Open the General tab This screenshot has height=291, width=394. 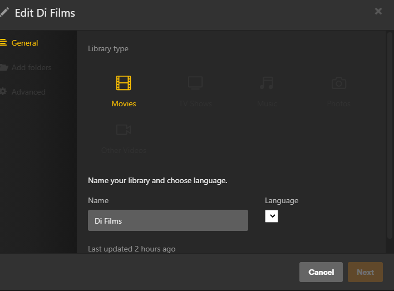(24, 43)
